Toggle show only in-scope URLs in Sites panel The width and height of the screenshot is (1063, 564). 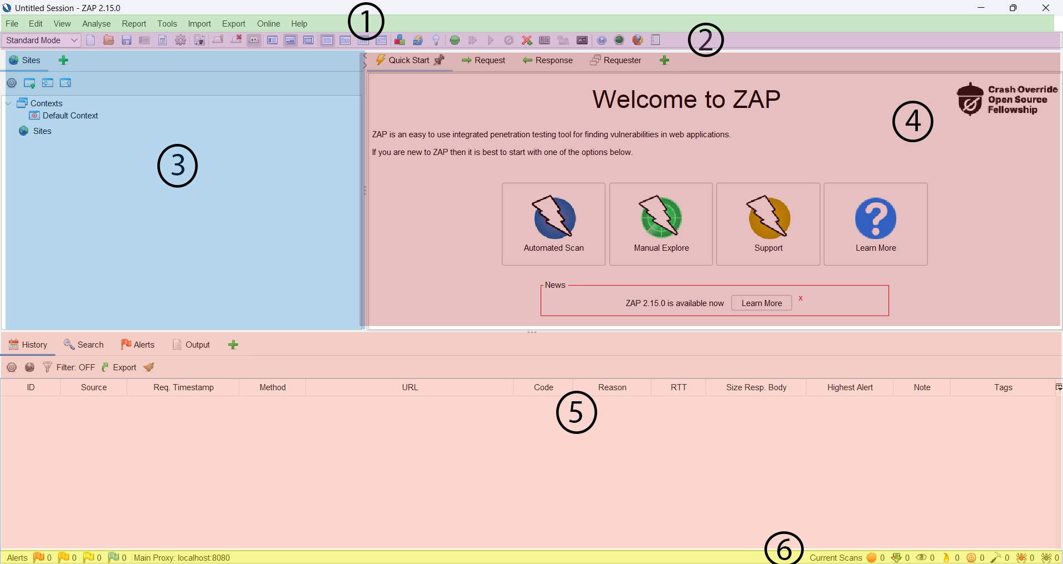12,83
